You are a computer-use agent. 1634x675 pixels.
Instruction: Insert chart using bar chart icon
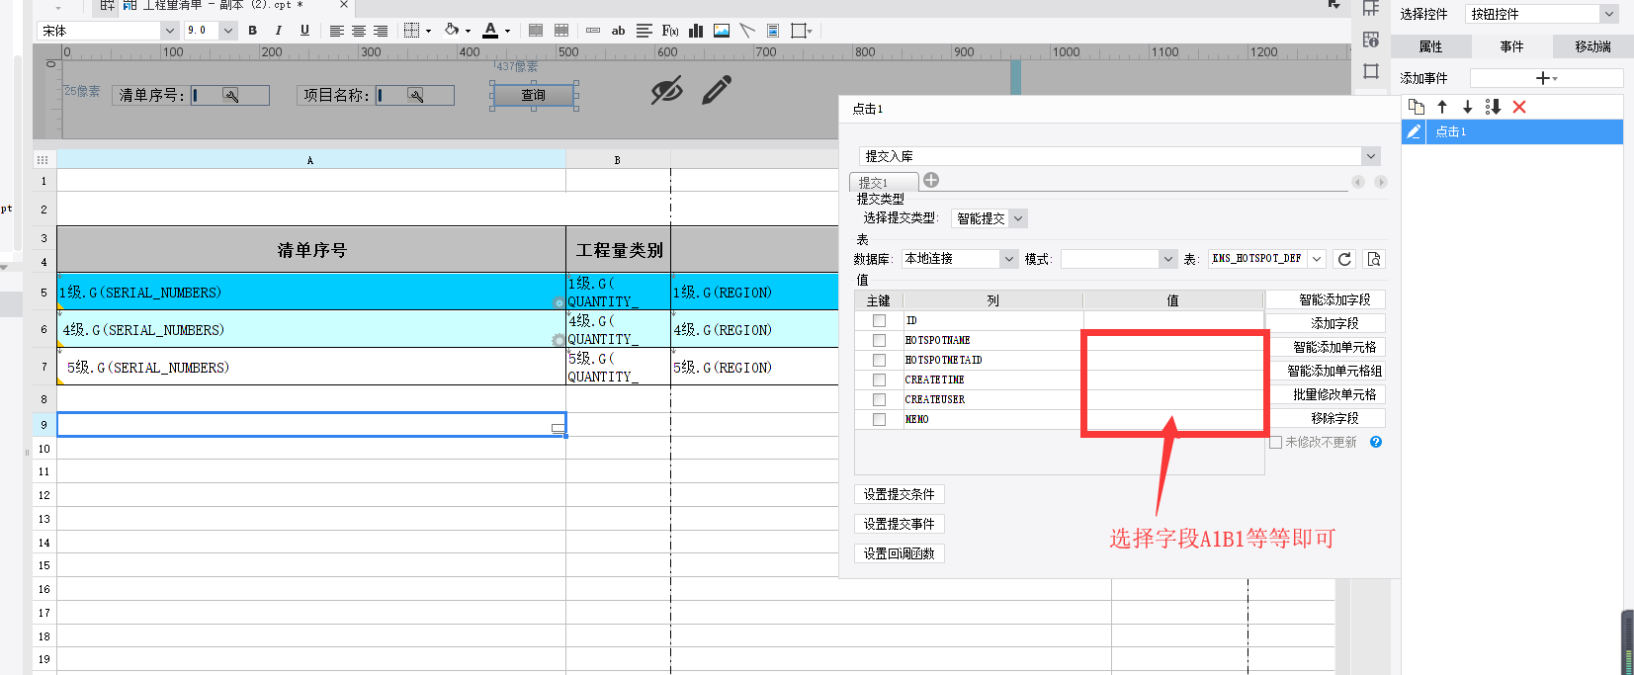pos(696,31)
